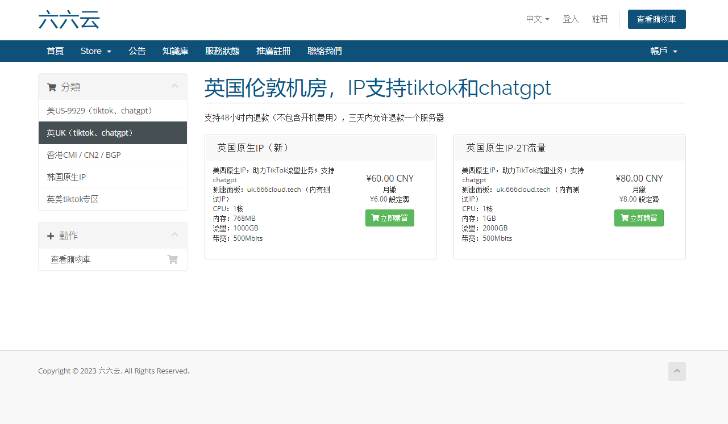Open the 帳戶 account dropdown
The height and width of the screenshot is (424, 728).
click(663, 51)
